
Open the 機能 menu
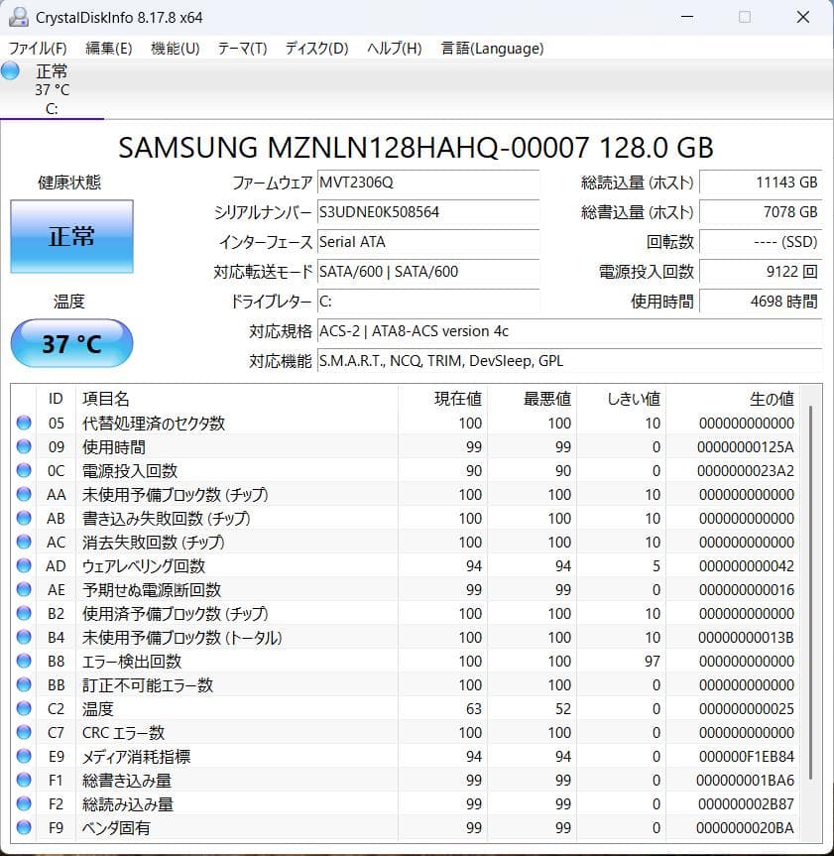pos(175,48)
